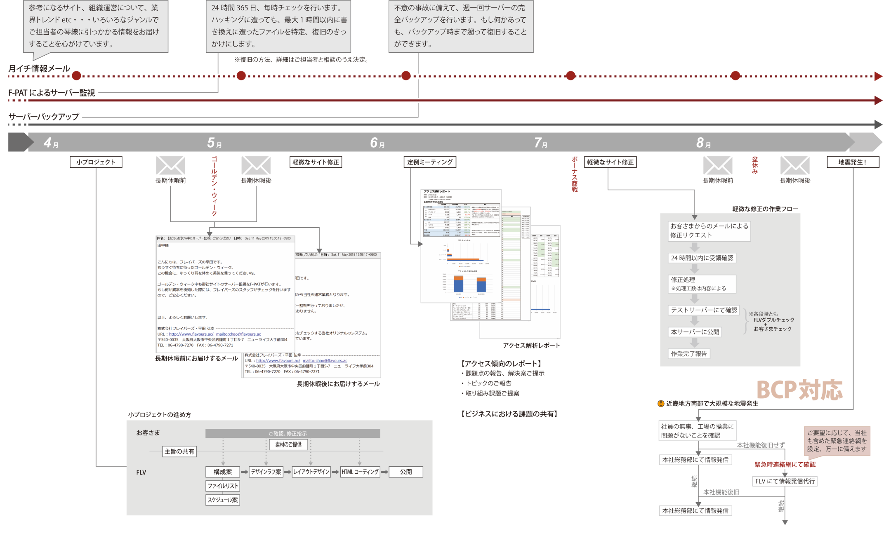Click the 社員の無事、工場の操業に問題がないことを確認 box
Image resolution: width=891 pixels, height=536 pixels.
[x=698, y=431]
